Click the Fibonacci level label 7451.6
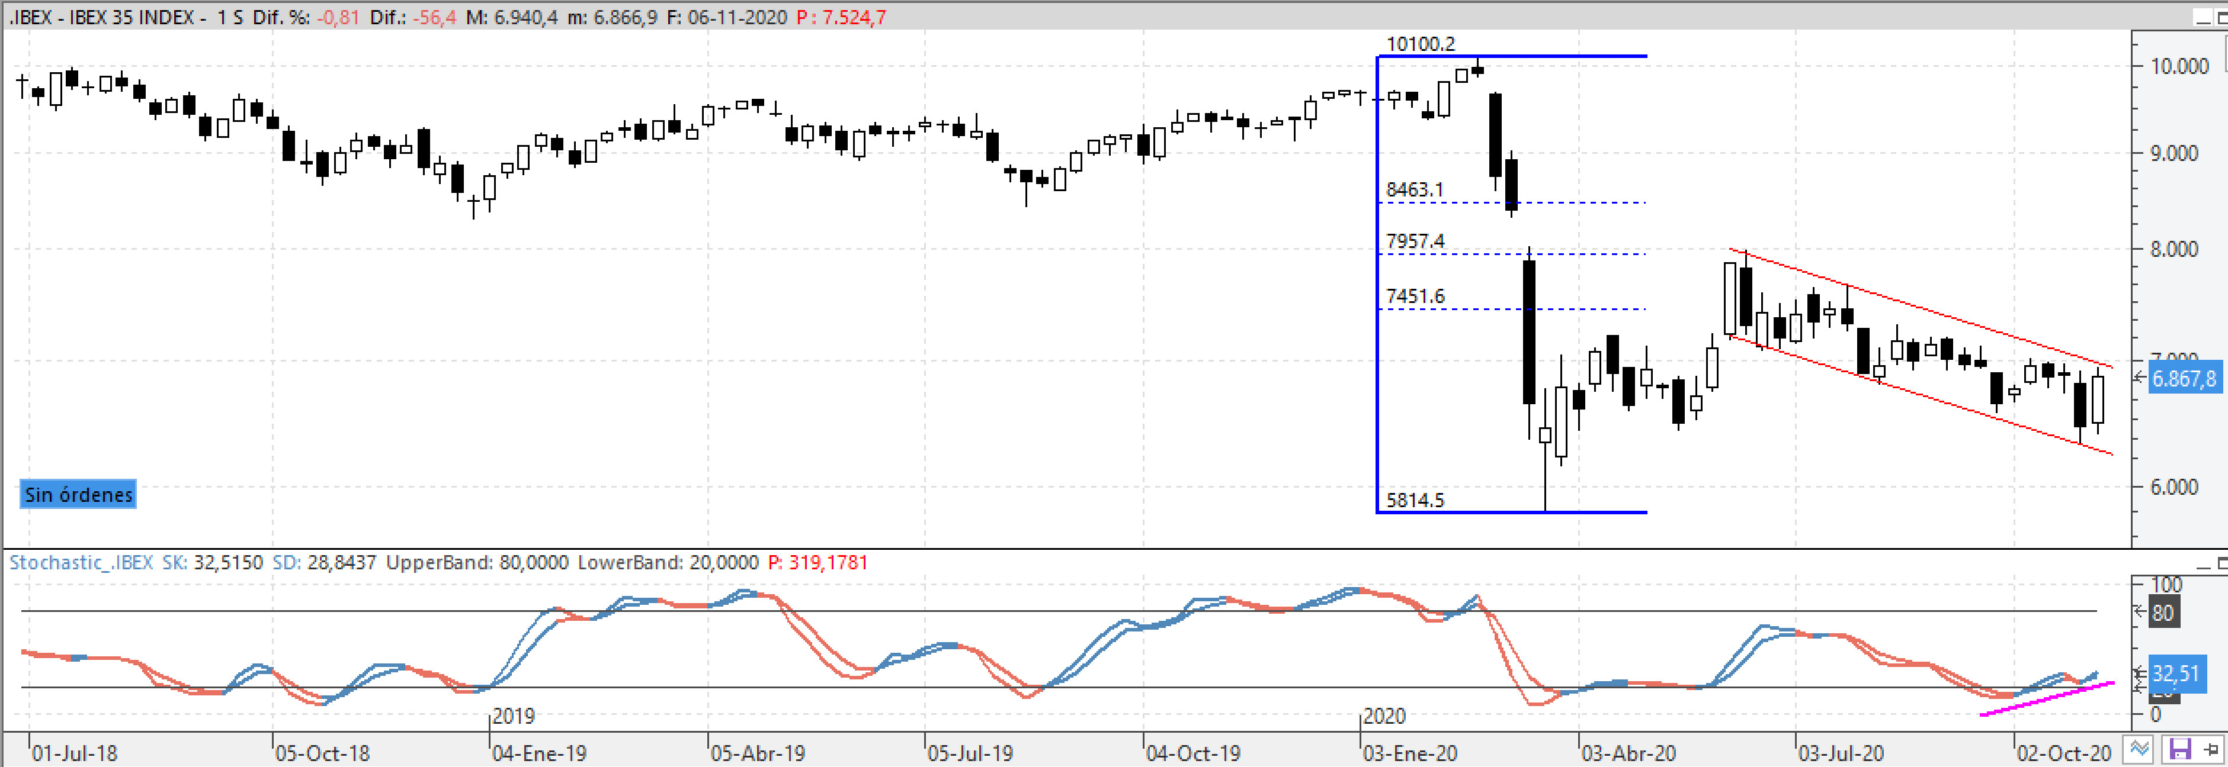The width and height of the screenshot is (2228, 767). 1415,297
